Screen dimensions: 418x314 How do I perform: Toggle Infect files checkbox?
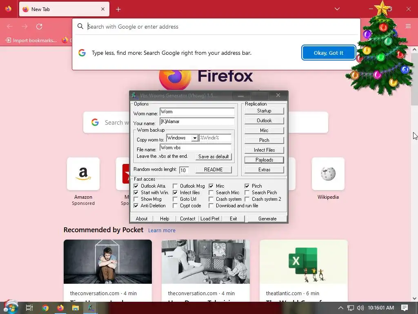(x=175, y=193)
